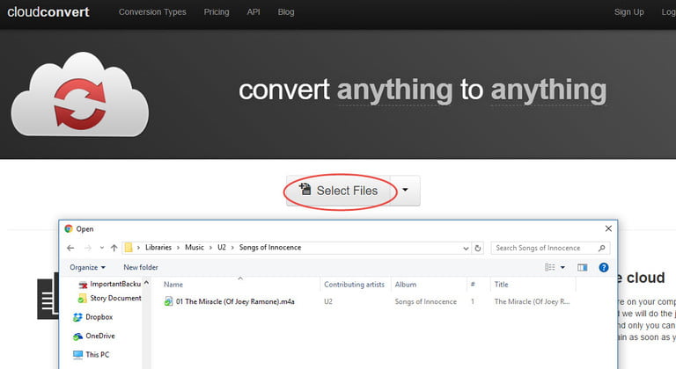
Task: Expand the Select Files dropdown arrow
Action: [x=405, y=191]
